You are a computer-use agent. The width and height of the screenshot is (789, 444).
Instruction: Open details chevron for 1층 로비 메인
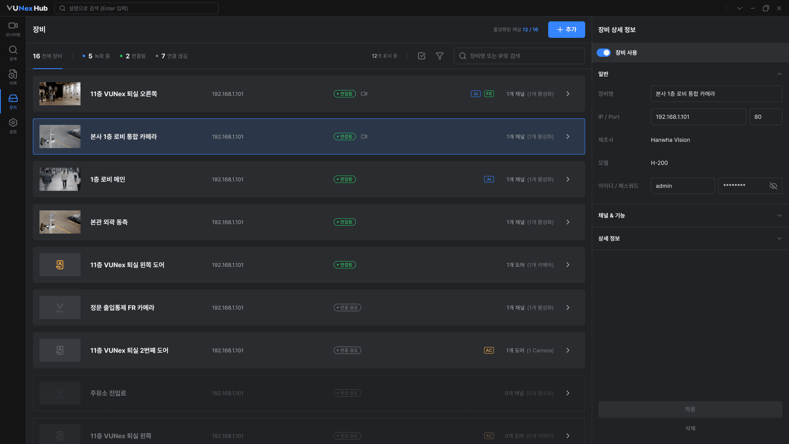tap(568, 179)
